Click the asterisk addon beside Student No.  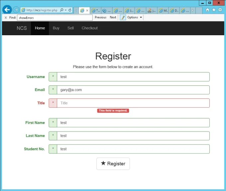click(x=53, y=149)
